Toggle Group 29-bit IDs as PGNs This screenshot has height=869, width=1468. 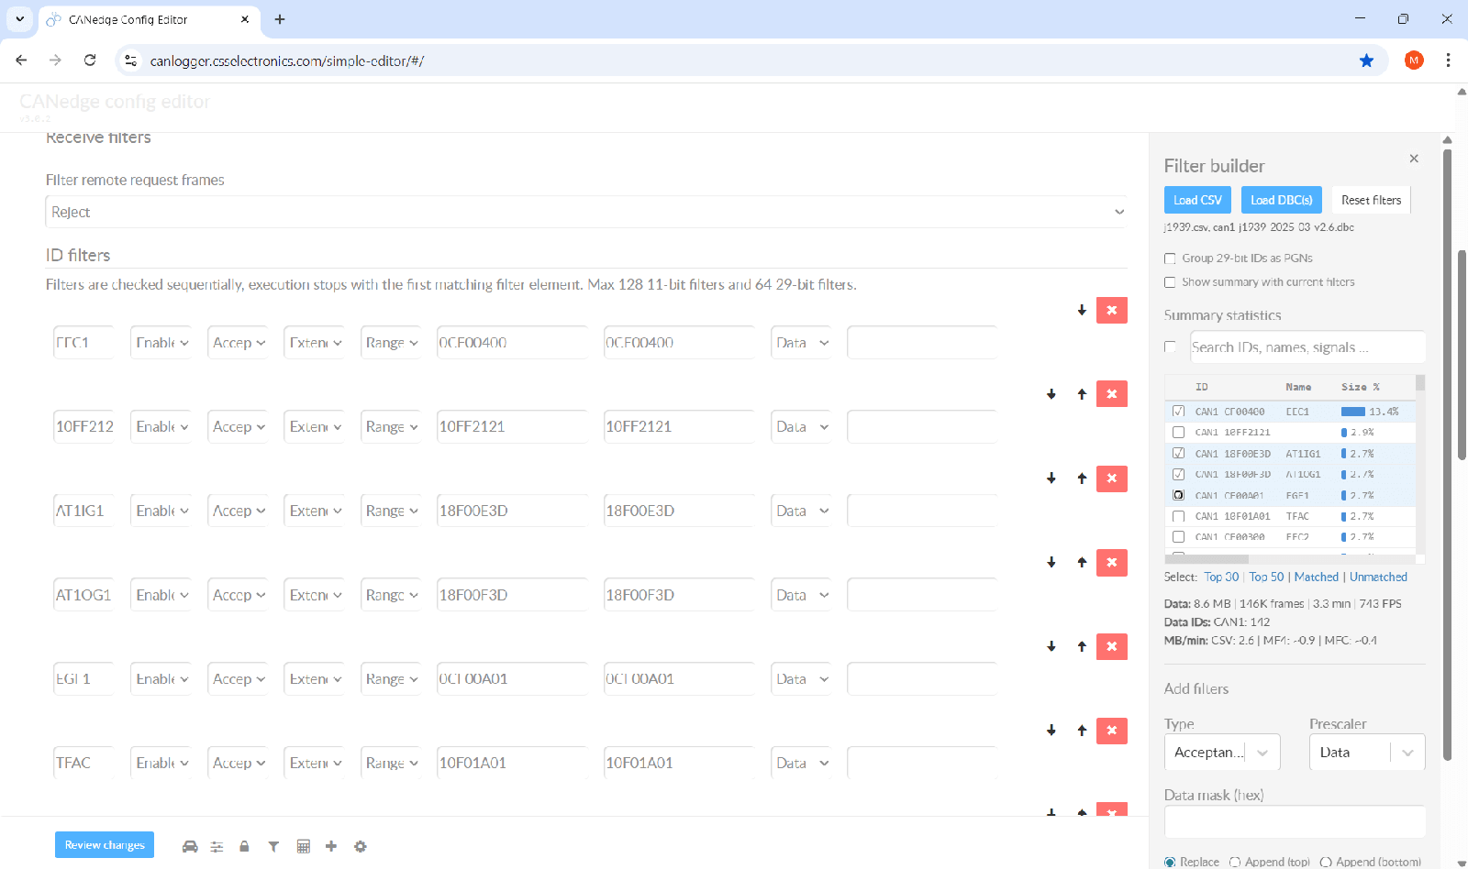coord(1170,258)
